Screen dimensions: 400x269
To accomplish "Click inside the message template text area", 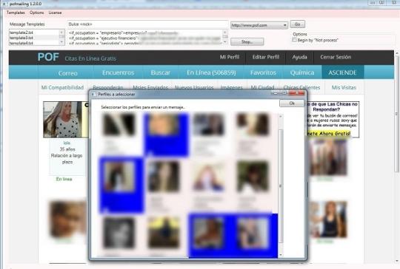I will pos(145,38).
